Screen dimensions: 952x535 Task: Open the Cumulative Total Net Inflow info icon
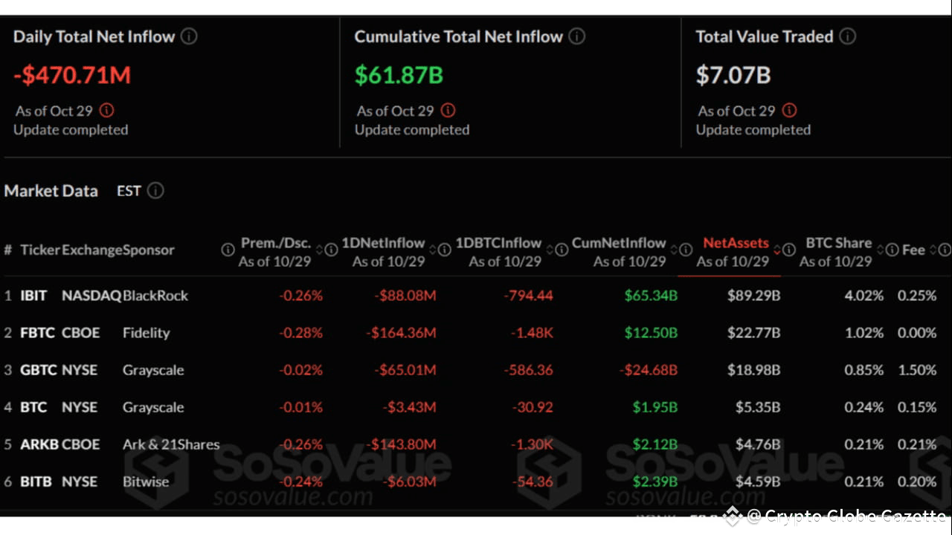(x=576, y=36)
